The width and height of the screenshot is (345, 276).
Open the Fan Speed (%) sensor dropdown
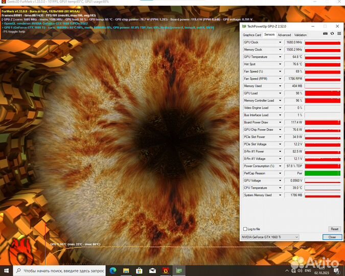(280, 72)
